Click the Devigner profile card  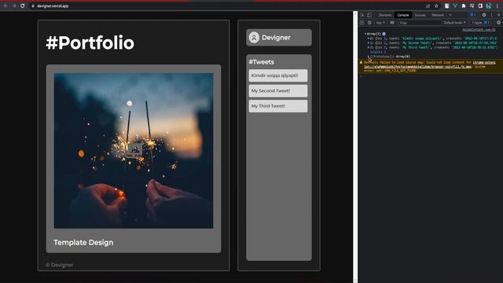pos(279,38)
